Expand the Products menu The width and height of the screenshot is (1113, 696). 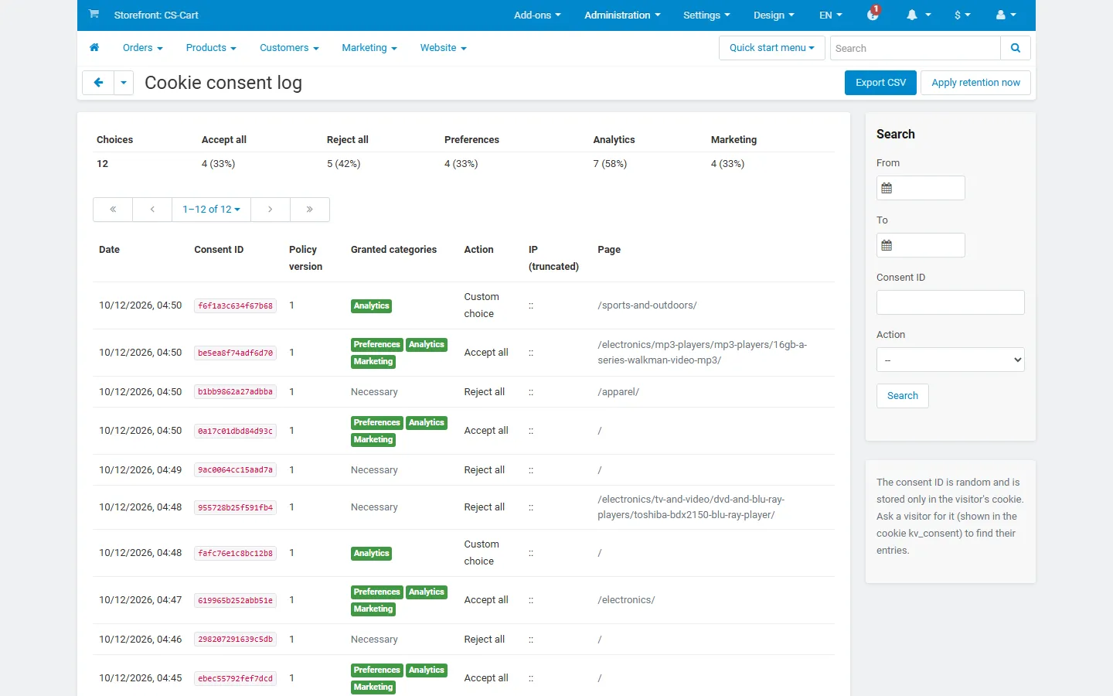click(211, 48)
